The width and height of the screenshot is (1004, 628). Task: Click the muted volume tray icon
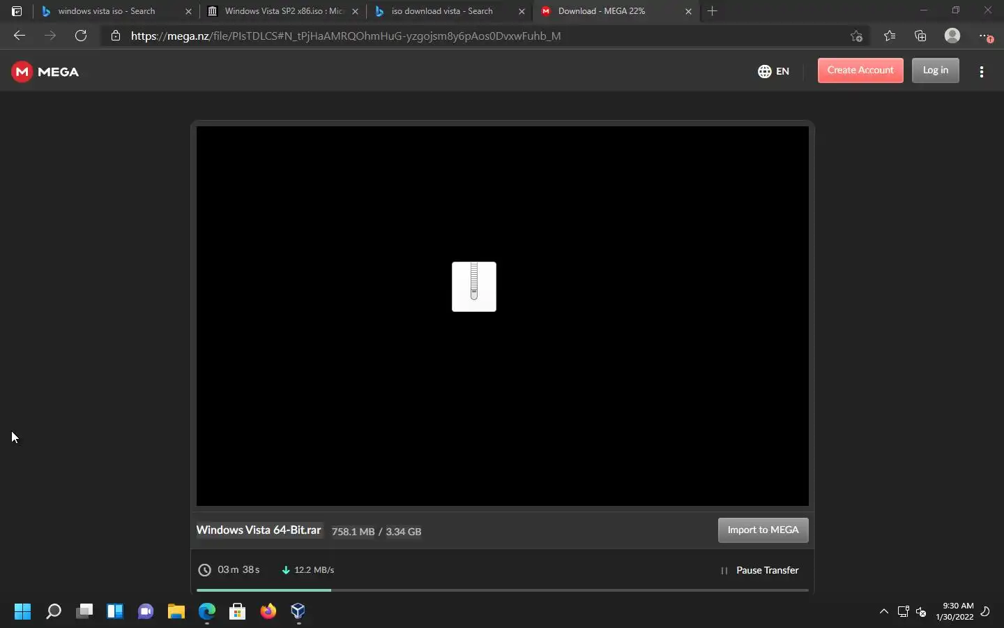tap(921, 612)
